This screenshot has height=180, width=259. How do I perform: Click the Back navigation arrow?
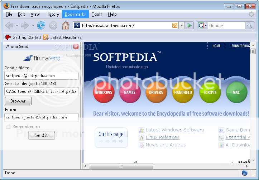[9, 25]
